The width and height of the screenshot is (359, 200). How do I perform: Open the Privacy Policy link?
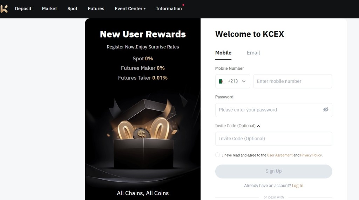[311, 155]
